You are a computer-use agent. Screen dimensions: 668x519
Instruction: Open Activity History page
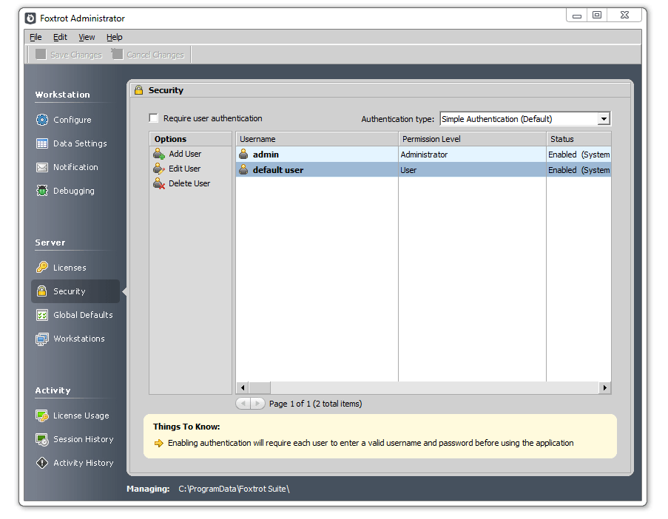(75, 463)
